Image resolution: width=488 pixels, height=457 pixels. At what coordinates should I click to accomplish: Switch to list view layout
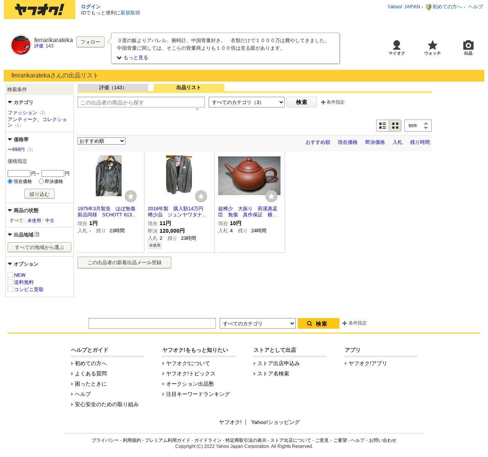click(383, 126)
